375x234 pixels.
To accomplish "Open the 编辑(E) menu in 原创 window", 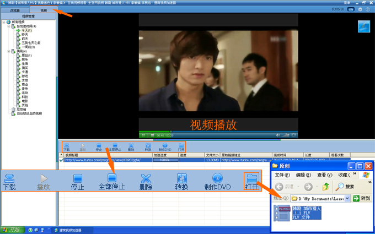I will pos(303,175).
